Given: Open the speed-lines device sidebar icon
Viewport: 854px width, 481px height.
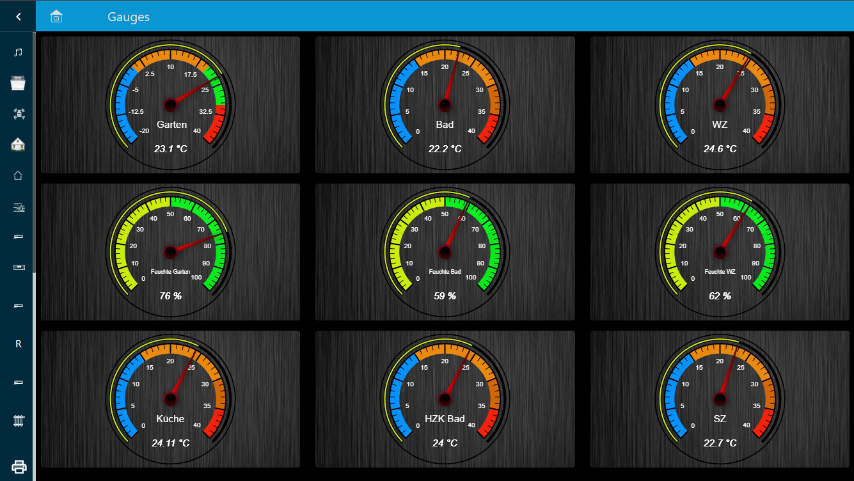Looking at the screenshot, I should pos(18,207).
